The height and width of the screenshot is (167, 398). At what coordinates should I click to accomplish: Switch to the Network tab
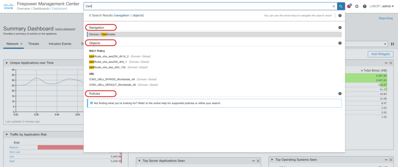[12, 43]
